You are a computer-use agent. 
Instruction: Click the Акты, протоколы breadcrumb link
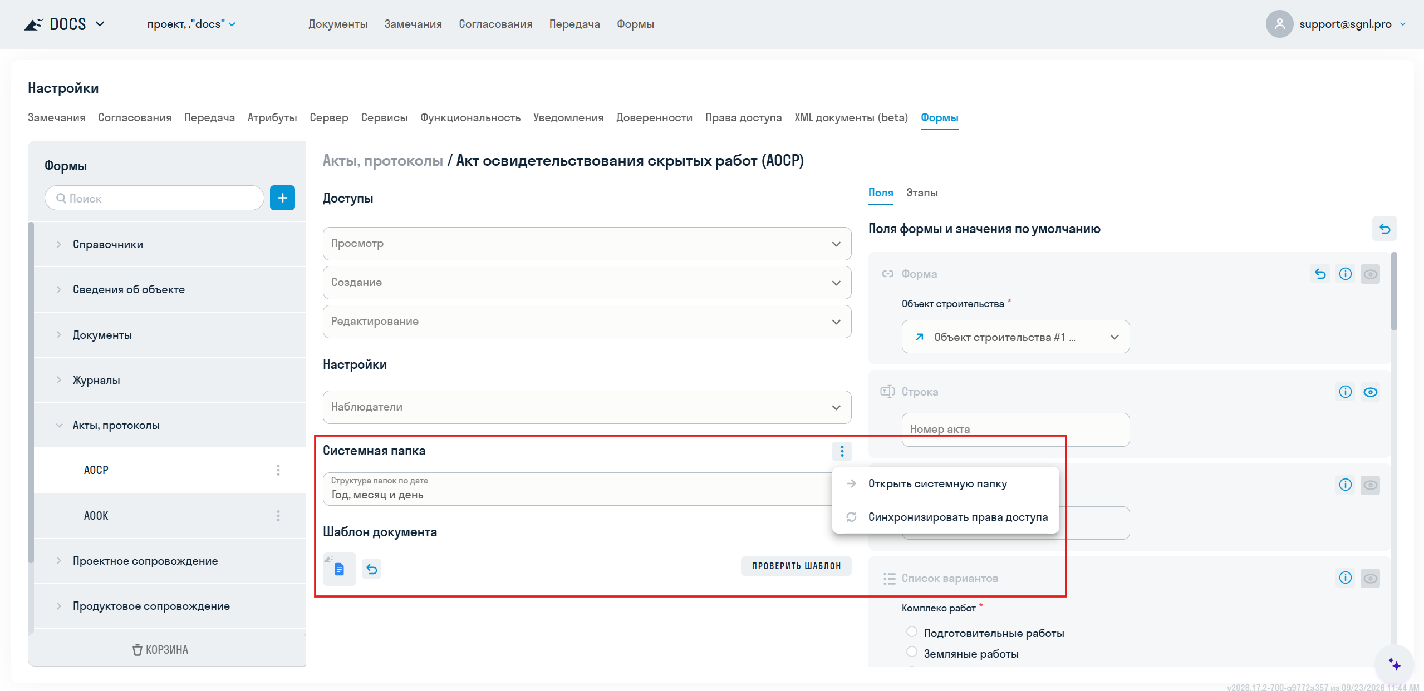point(382,161)
